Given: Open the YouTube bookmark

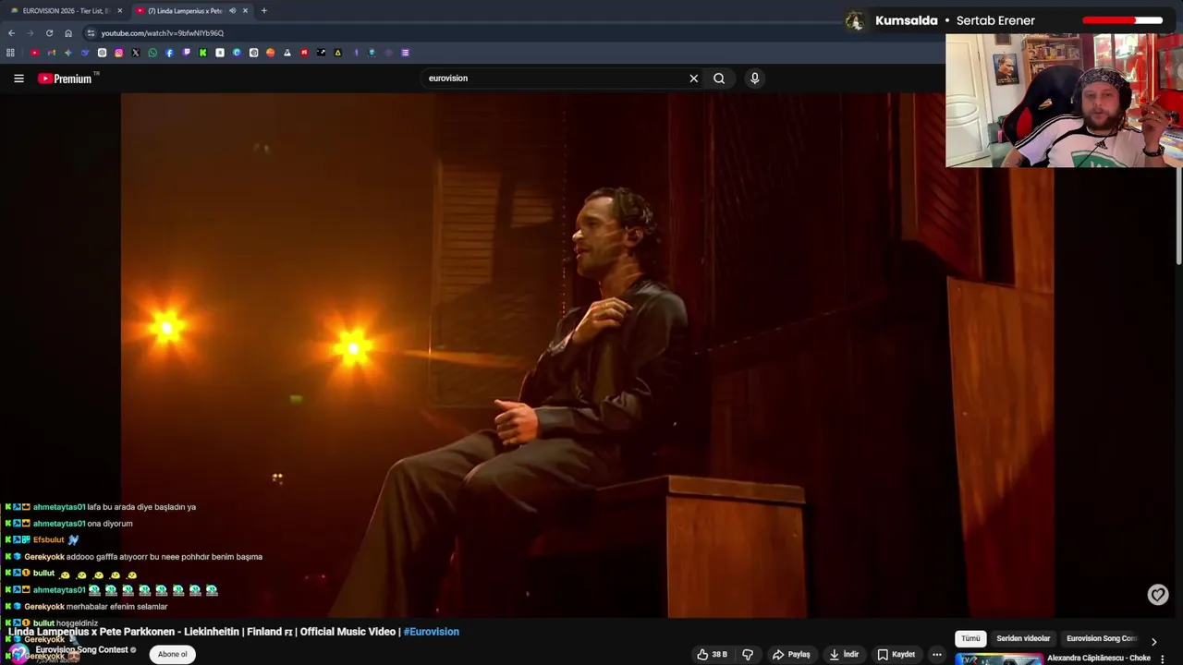Looking at the screenshot, I should click(x=34, y=53).
